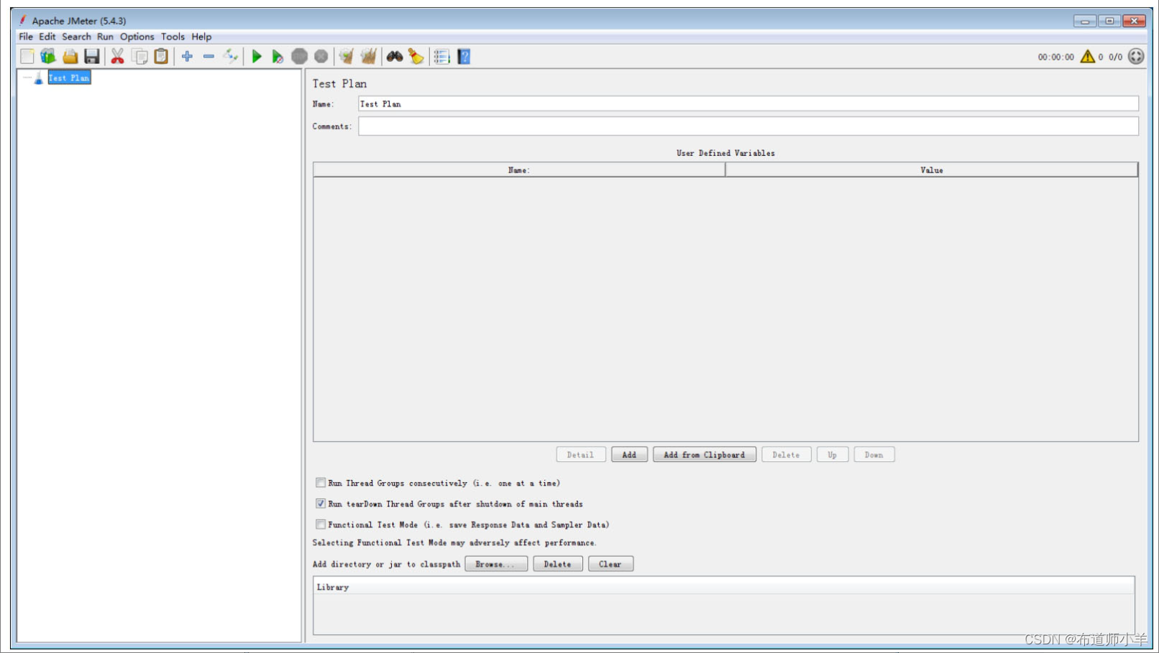The height and width of the screenshot is (653, 1159).
Task: Open the Edit menu
Action: pos(47,37)
